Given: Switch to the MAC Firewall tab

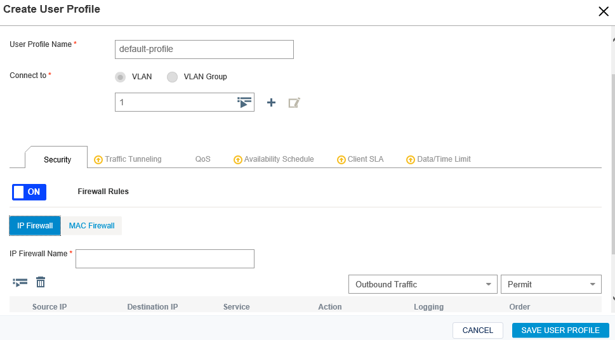Looking at the screenshot, I should click(91, 226).
